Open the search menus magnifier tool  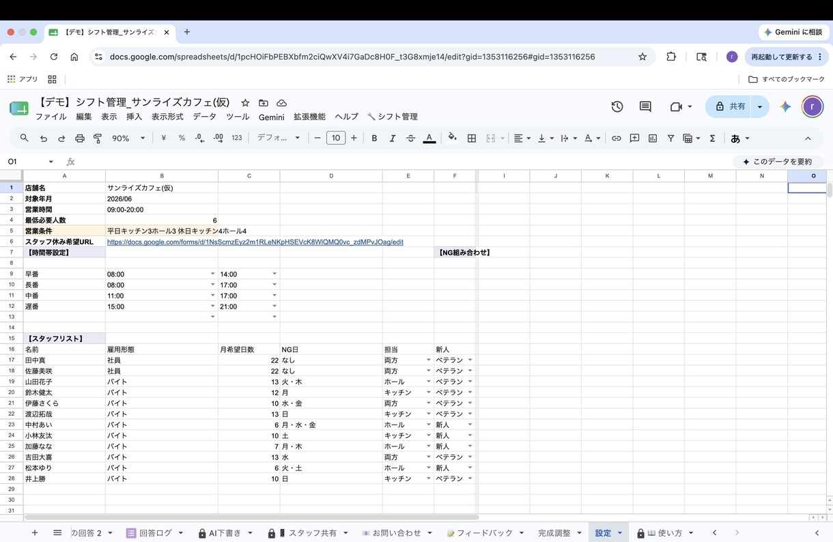(x=24, y=138)
